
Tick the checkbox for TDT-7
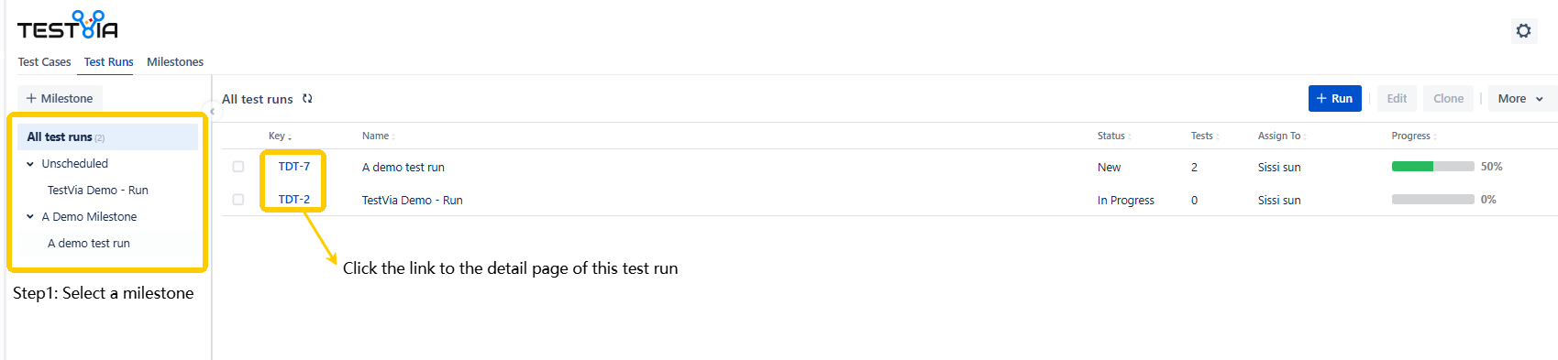pyautogui.click(x=238, y=167)
